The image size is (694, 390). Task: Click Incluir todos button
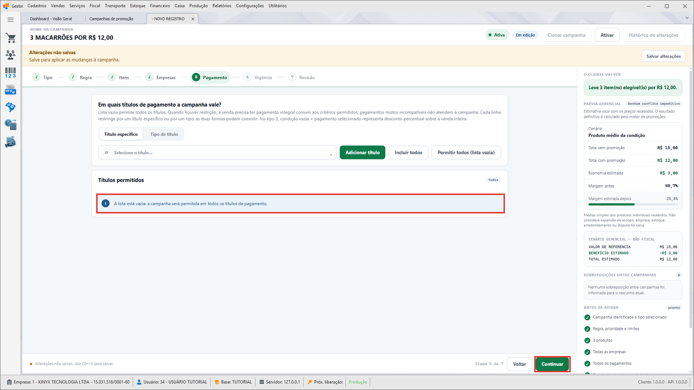(409, 153)
